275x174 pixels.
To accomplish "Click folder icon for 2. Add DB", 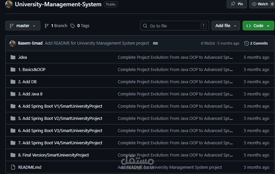I will [13, 82].
